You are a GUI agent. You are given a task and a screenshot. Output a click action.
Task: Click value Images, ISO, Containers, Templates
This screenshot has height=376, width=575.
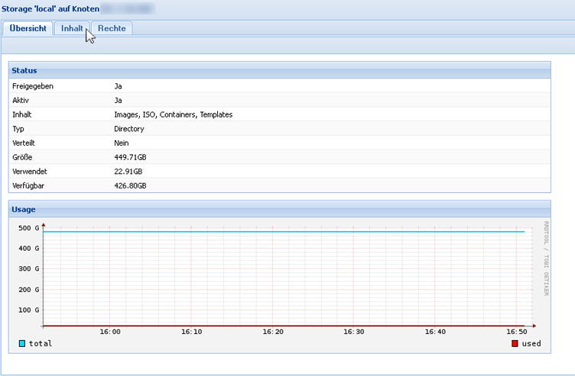pos(173,114)
